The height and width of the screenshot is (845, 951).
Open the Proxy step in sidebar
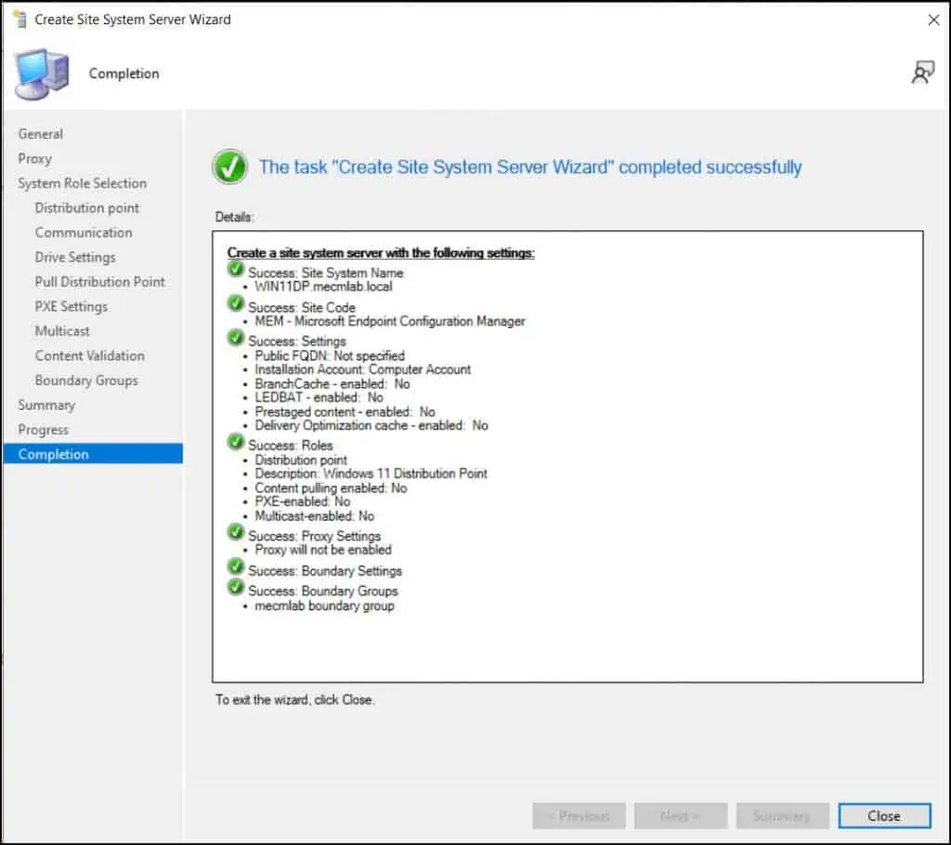pyautogui.click(x=35, y=159)
